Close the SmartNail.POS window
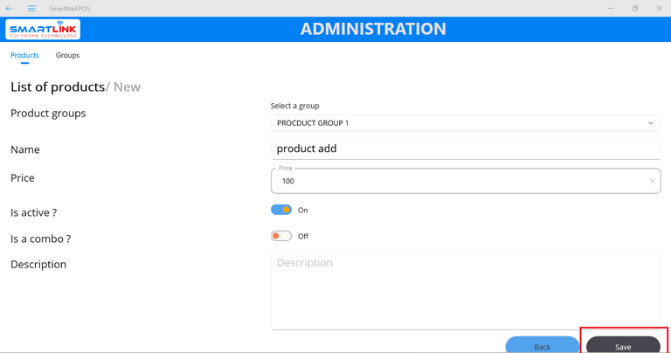 659,8
